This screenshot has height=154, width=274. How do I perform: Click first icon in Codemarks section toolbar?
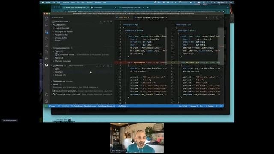(97, 66)
